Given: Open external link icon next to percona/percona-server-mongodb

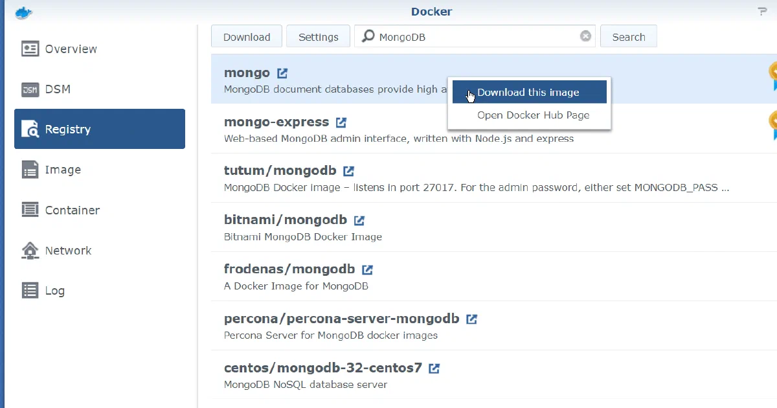Looking at the screenshot, I should click(x=472, y=319).
